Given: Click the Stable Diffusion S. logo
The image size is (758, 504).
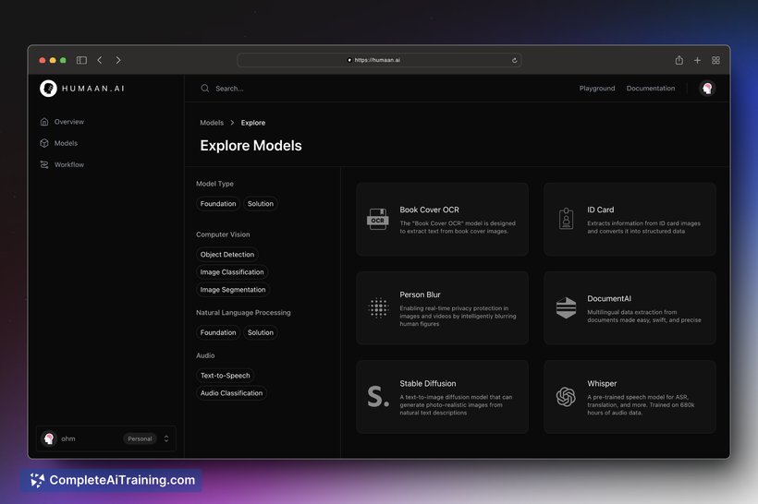Looking at the screenshot, I should tap(378, 396).
